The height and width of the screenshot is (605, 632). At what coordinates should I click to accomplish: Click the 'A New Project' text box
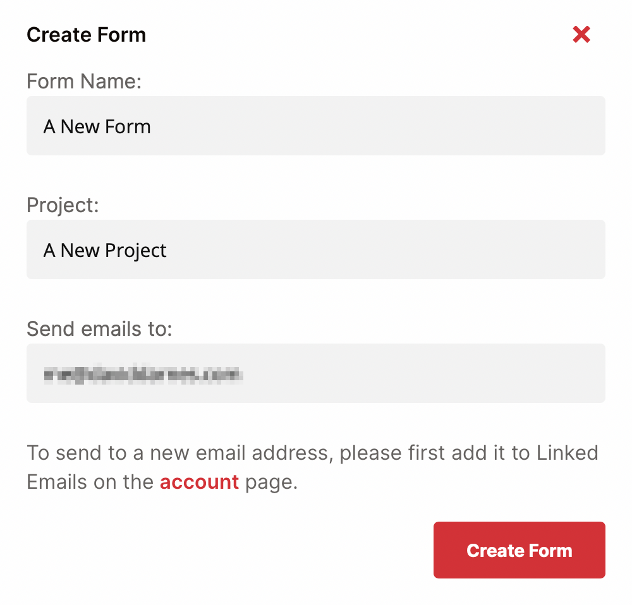click(316, 249)
